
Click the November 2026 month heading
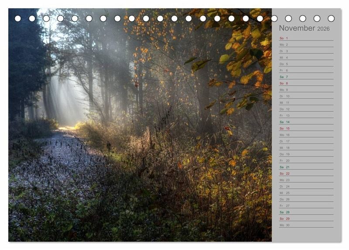[x=305, y=28]
